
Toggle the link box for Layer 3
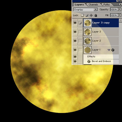click(80, 32)
